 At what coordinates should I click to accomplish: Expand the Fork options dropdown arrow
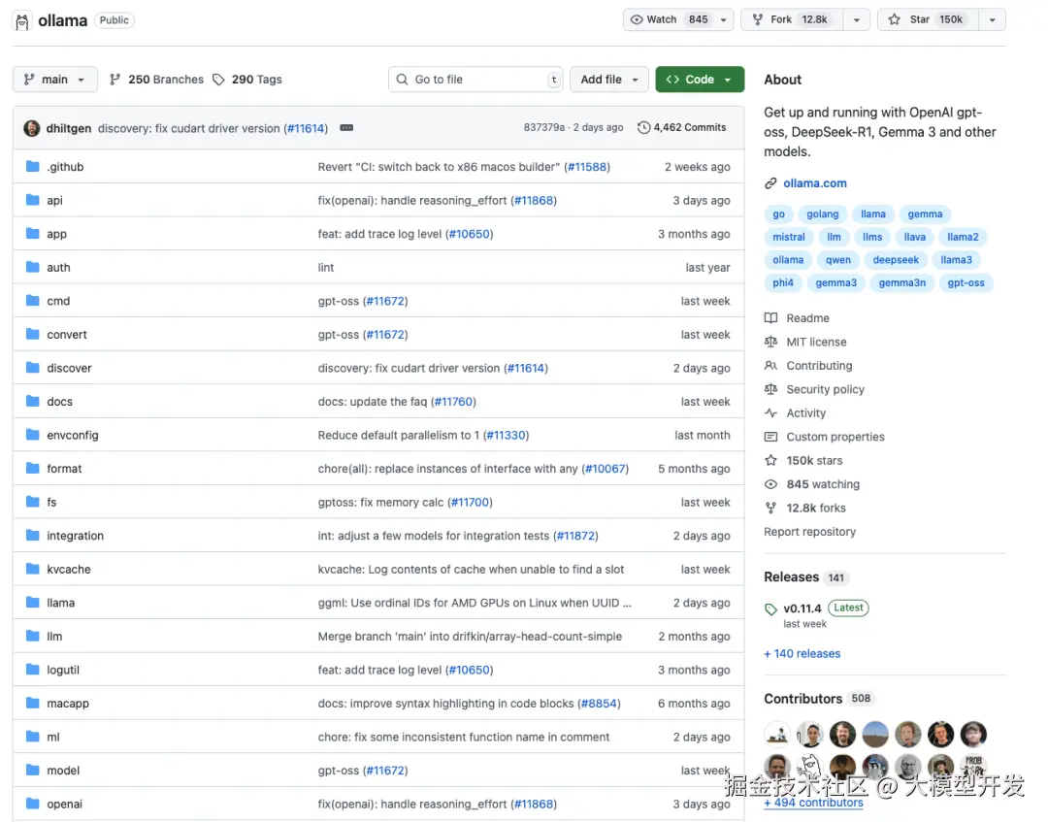click(x=856, y=20)
